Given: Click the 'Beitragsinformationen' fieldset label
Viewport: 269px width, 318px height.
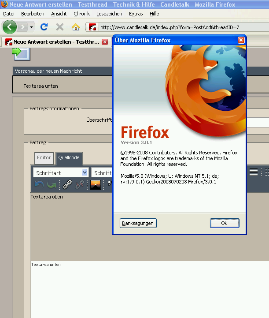Looking at the screenshot, I should click(x=54, y=108).
